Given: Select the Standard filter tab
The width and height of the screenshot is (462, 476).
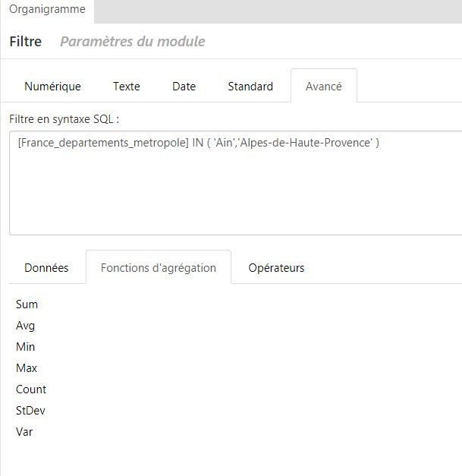Looking at the screenshot, I should pos(250,87).
